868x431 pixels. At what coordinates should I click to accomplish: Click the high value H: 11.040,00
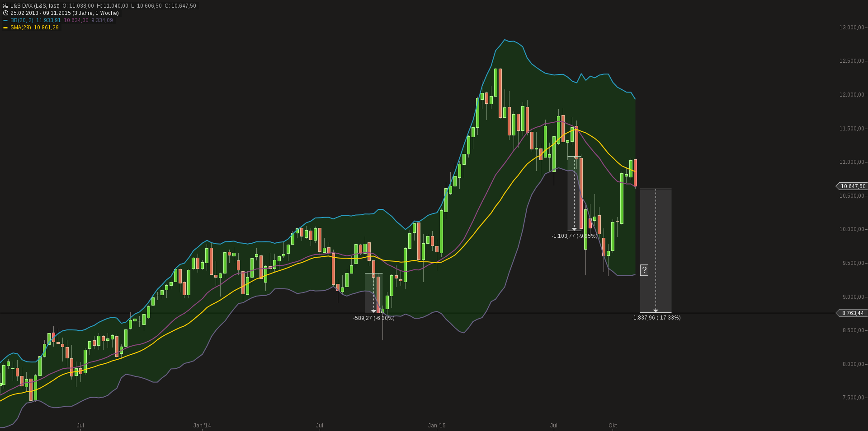113,6
